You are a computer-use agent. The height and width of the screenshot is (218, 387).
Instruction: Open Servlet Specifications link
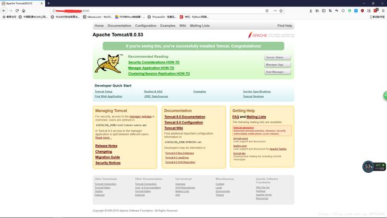tap(257, 92)
